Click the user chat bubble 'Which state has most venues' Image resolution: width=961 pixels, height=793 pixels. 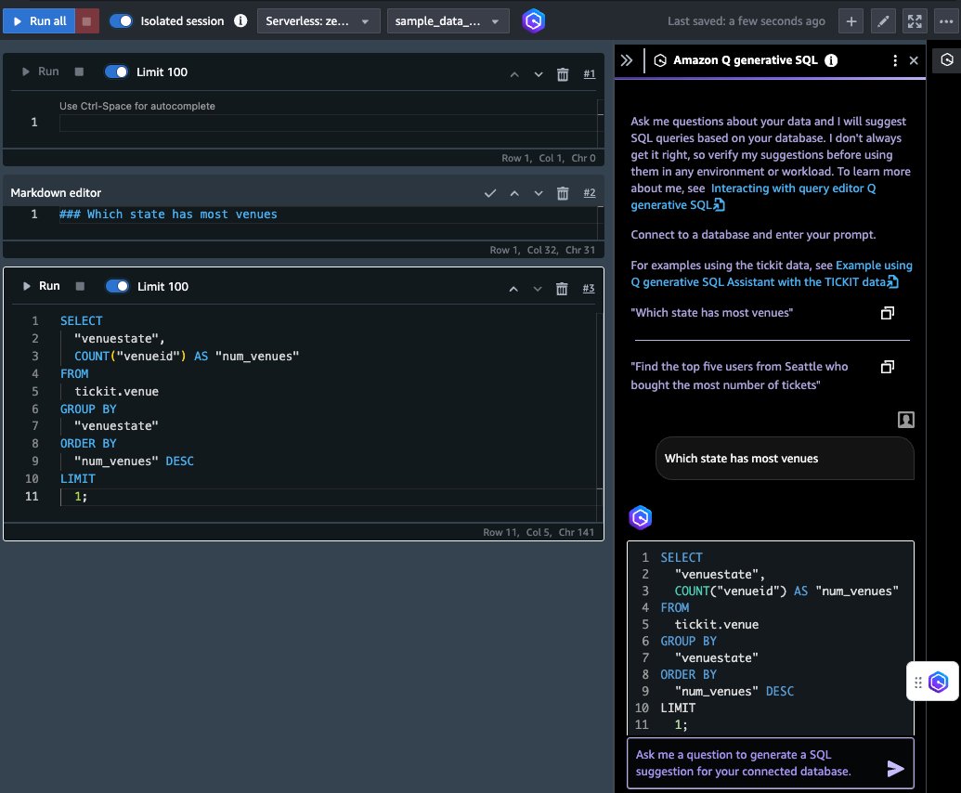785,459
